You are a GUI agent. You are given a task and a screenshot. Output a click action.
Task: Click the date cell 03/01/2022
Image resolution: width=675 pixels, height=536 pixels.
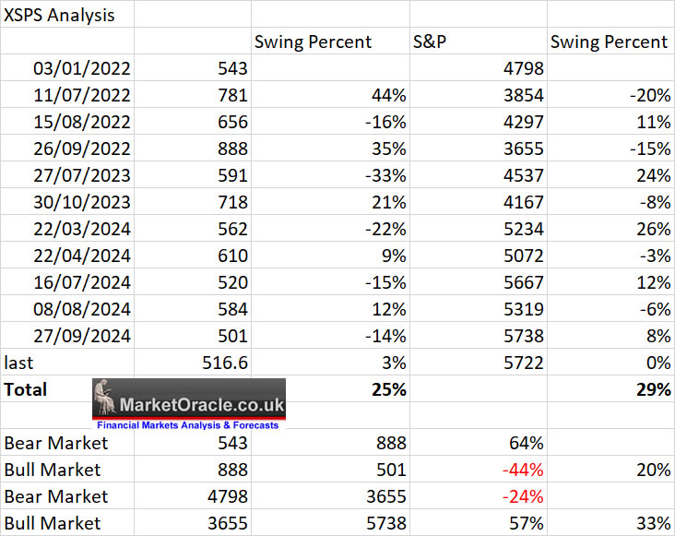point(81,68)
